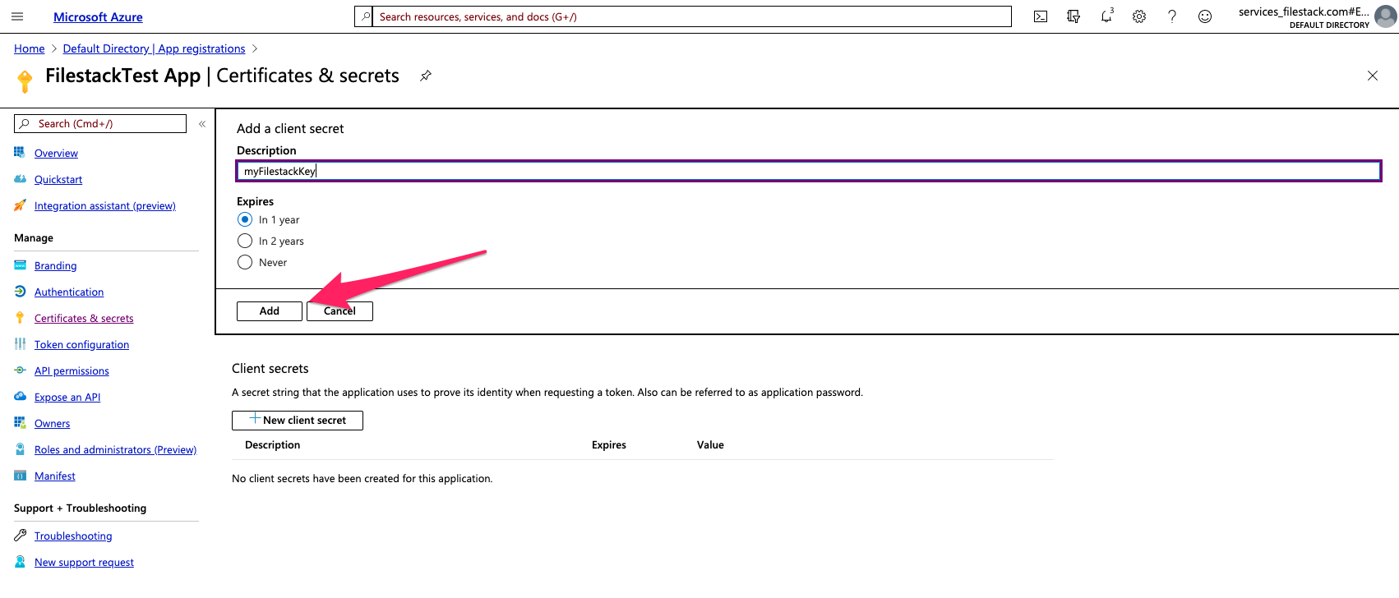Select the In 2 years expiry
Image resolution: width=1399 pixels, height=598 pixels.
pos(245,241)
